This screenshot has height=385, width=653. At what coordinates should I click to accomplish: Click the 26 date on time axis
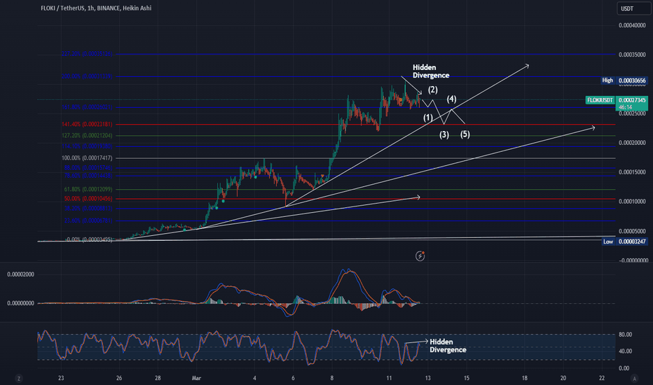point(119,378)
